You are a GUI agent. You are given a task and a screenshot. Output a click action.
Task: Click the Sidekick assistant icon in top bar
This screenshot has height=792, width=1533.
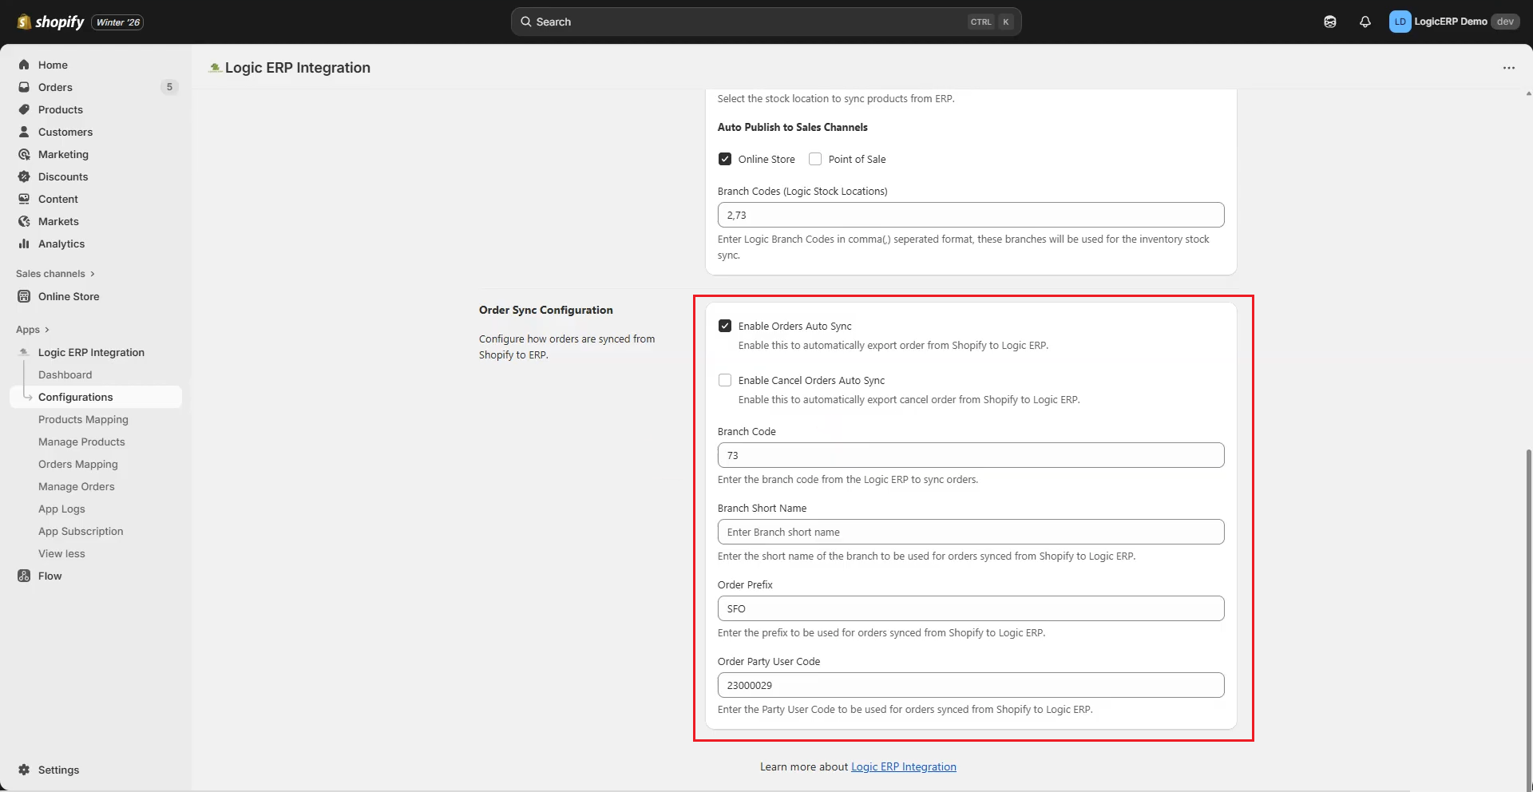tap(1329, 22)
